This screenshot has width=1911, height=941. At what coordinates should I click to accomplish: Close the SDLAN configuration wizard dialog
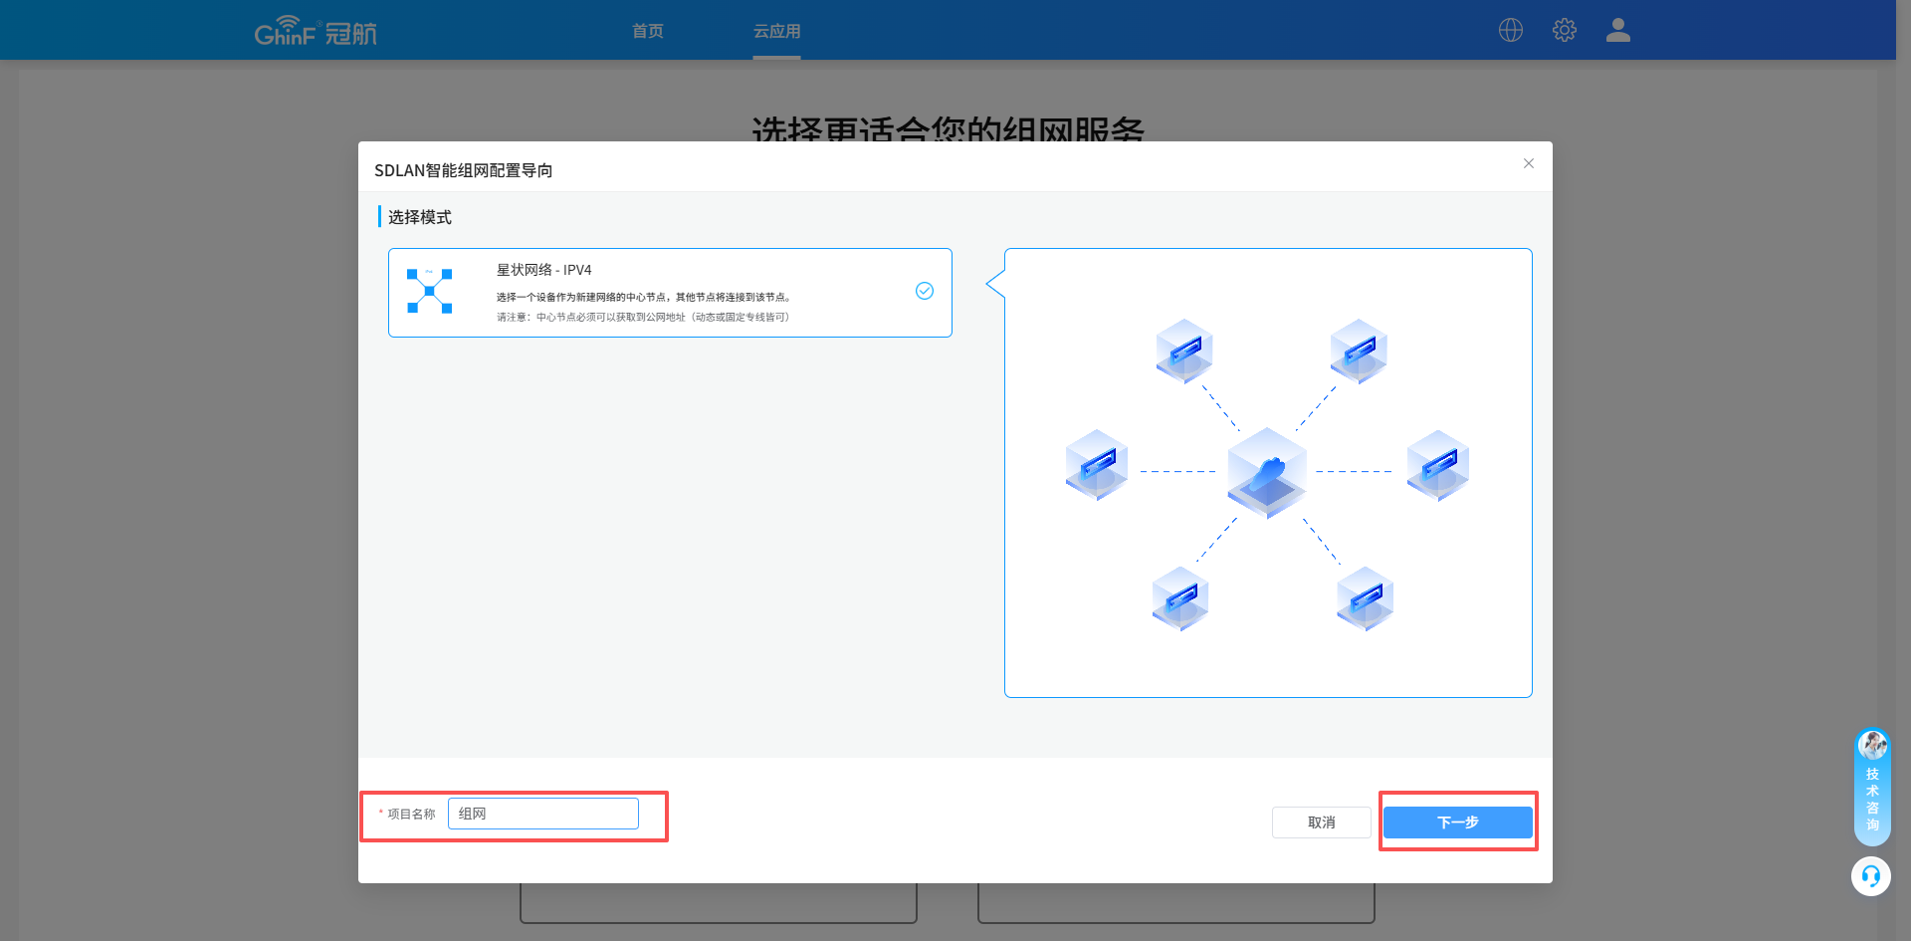pos(1528,163)
